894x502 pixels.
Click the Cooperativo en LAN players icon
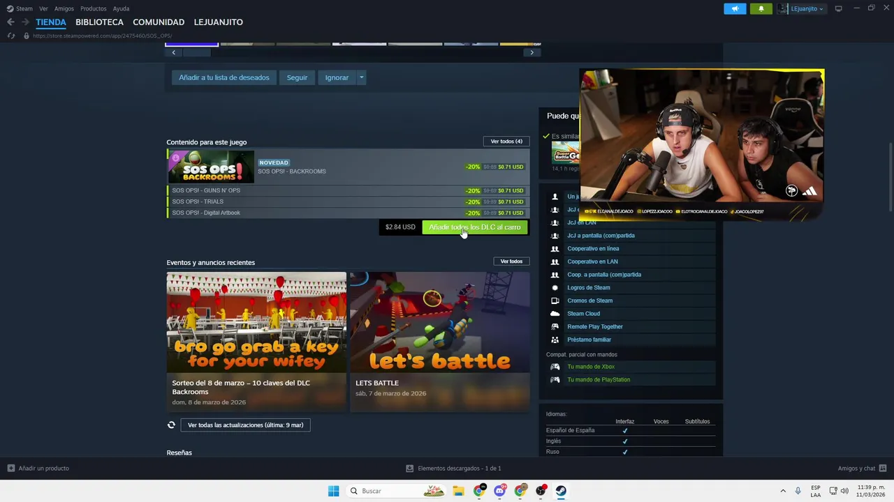pyautogui.click(x=555, y=261)
